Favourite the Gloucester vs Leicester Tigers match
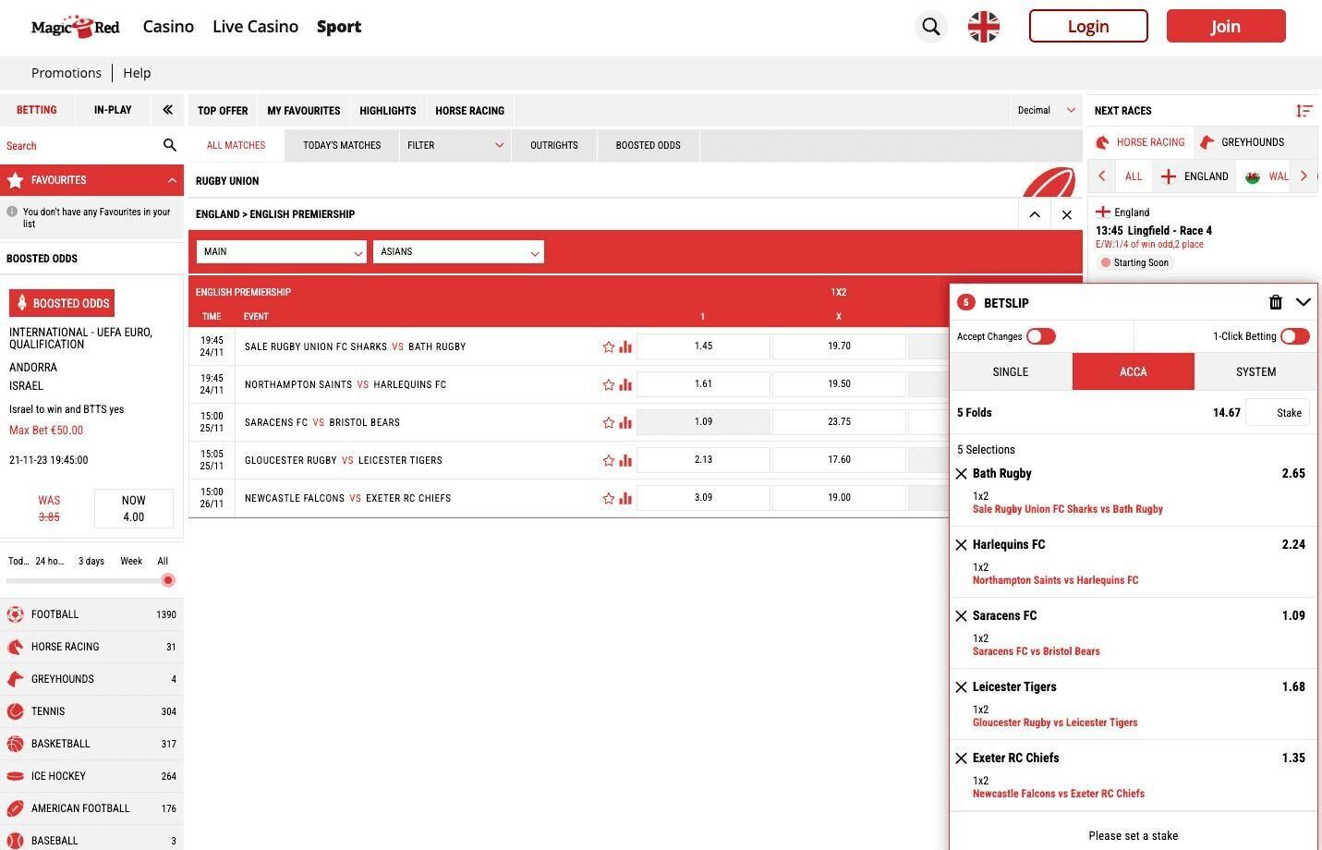 pyautogui.click(x=609, y=461)
